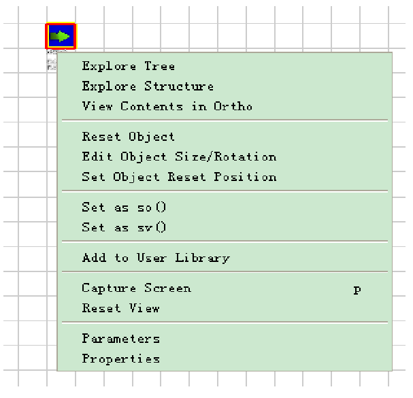The image size is (413, 398).
Task: Click blank grid area left of the context menu
Action: [x=27, y=204]
